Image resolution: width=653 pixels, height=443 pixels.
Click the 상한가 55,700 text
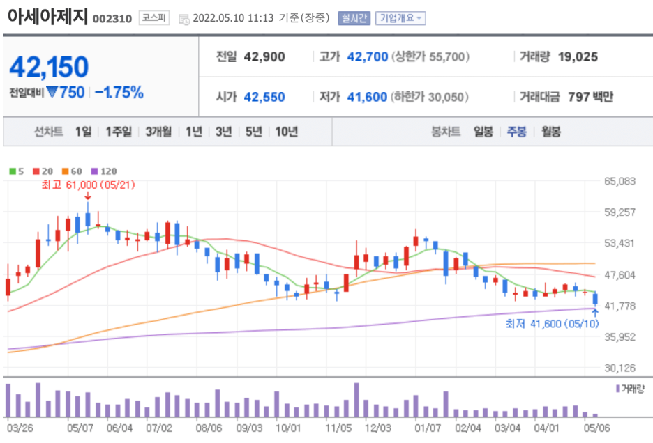click(430, 56)
